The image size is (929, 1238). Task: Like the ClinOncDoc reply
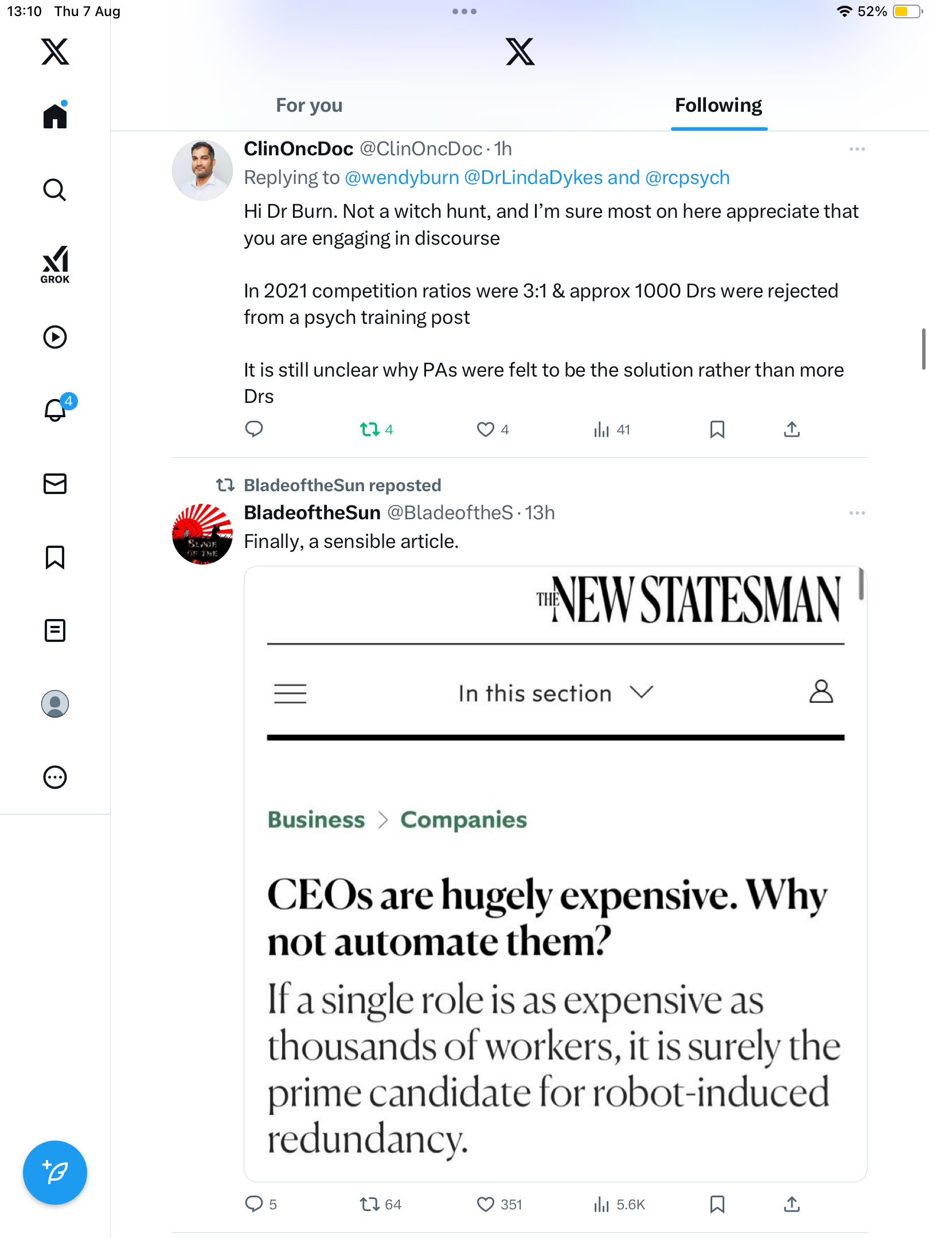[486, 429]
